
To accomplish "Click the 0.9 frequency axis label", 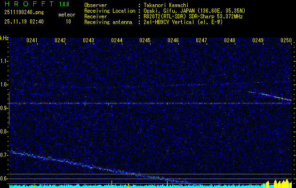I will tap(4, 108).
